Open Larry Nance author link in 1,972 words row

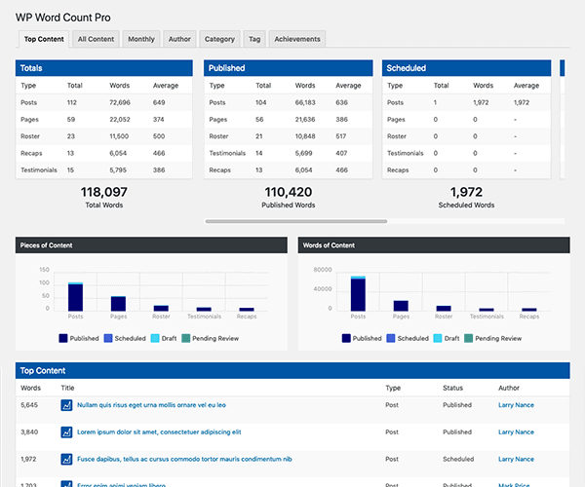point(516,459)
